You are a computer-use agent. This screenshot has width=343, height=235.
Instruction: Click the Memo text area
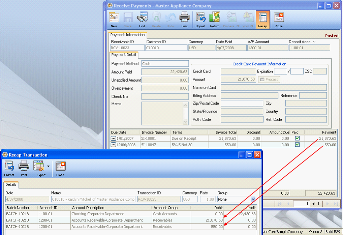point(162,113)
